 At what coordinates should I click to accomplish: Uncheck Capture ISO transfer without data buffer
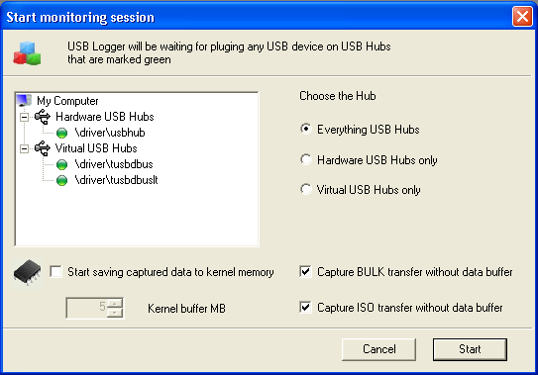pos(305,307)
